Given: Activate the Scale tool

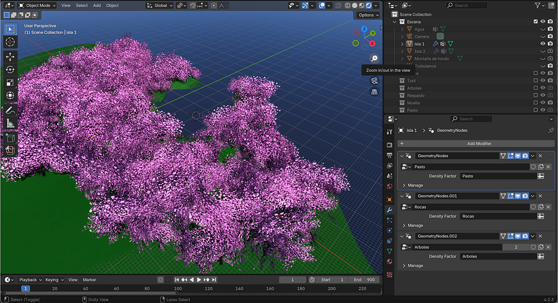Looking at the screenshot, I should click(x=10, y=82).
